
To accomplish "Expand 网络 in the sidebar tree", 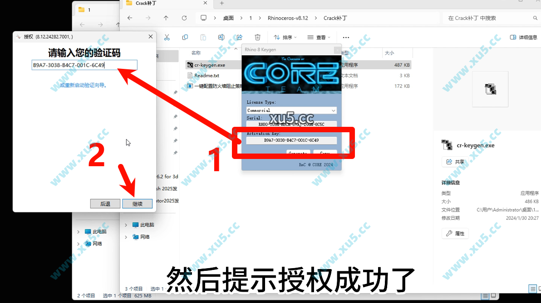I will pos(126,237).
